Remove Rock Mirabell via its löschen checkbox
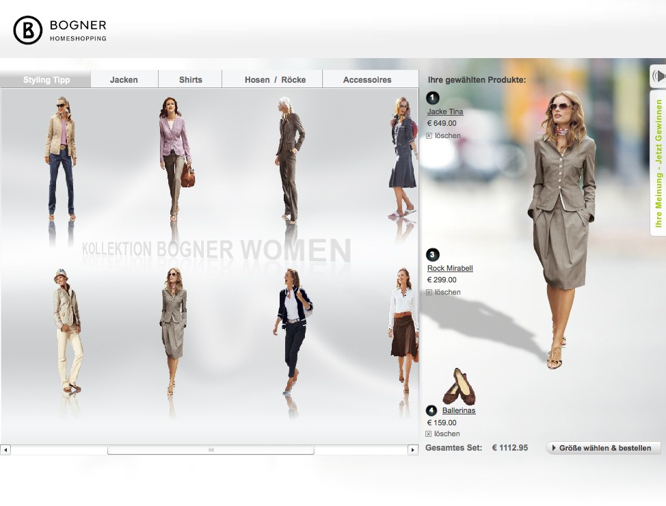 coord(429,292)
